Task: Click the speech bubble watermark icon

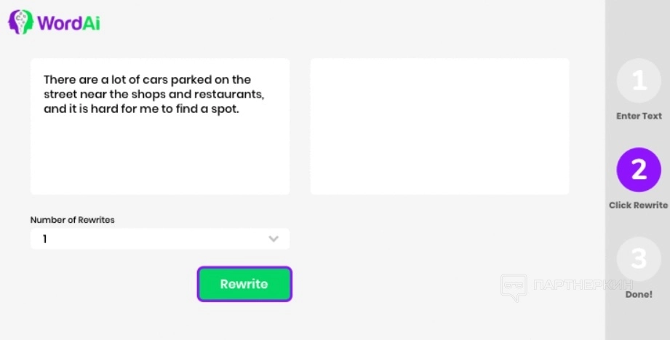Action: click(514, 286)
